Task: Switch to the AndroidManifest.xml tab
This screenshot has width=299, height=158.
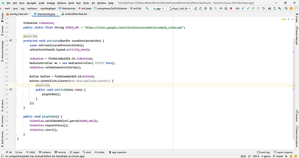Action: coord(76,14)
